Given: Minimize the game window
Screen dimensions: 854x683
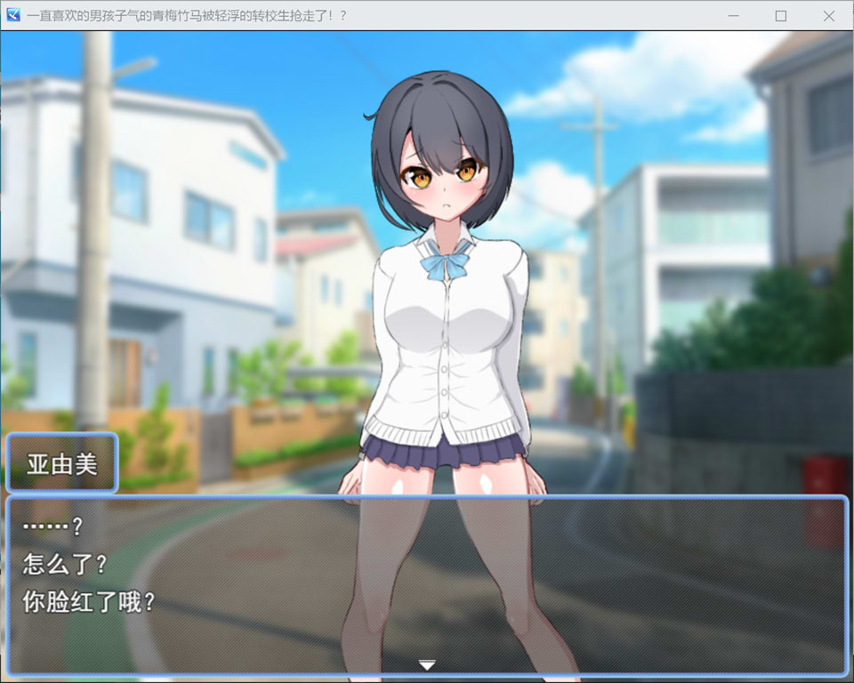Looking at the screenshot, I should [x=733, y=16].
